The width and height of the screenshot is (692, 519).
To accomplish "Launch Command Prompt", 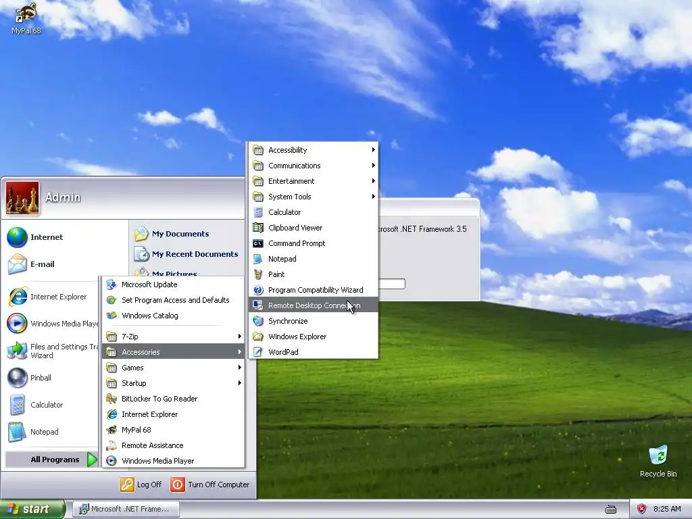I will click(x=314, y=243).
